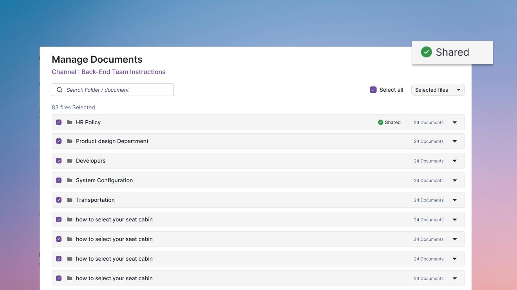
Task: Click the Product design Department folder icon
Action: pyautogui.click(x=70, y=141)
